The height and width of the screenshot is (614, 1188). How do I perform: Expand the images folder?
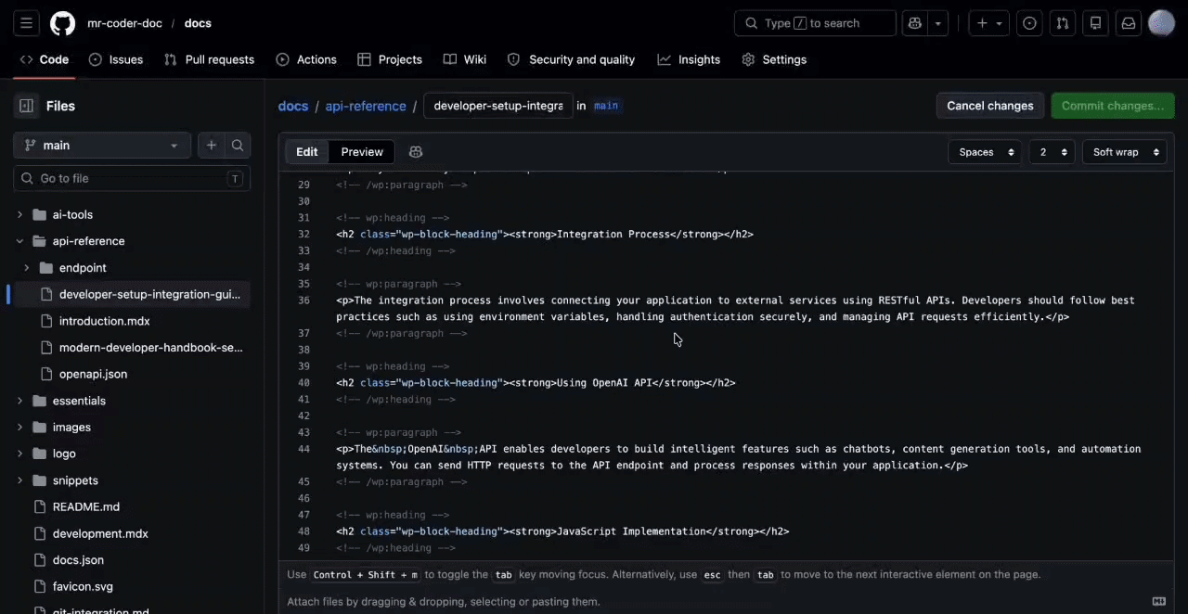pos(19,428)
